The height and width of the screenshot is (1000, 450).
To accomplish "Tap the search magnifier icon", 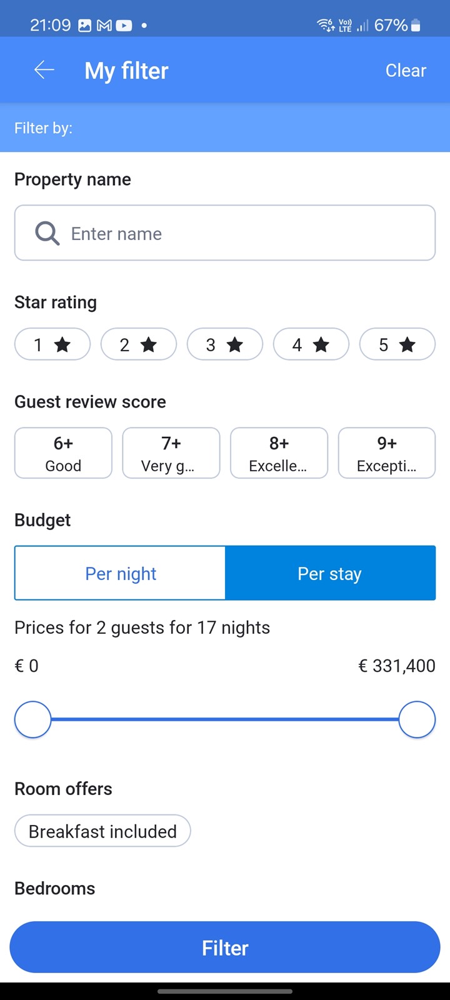I will 47,233.
